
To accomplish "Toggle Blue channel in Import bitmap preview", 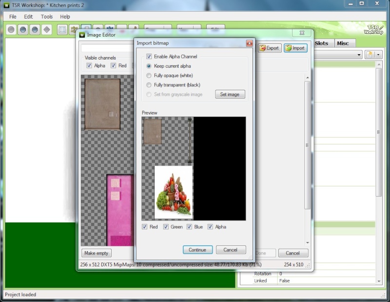I will point(189,227).
